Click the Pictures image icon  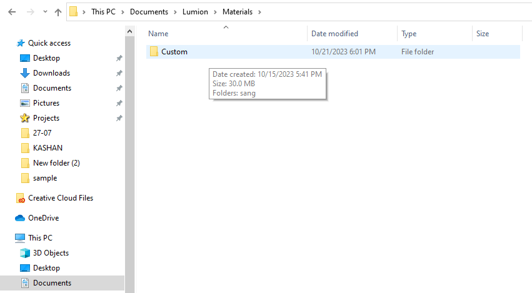[x=25, y=103]
